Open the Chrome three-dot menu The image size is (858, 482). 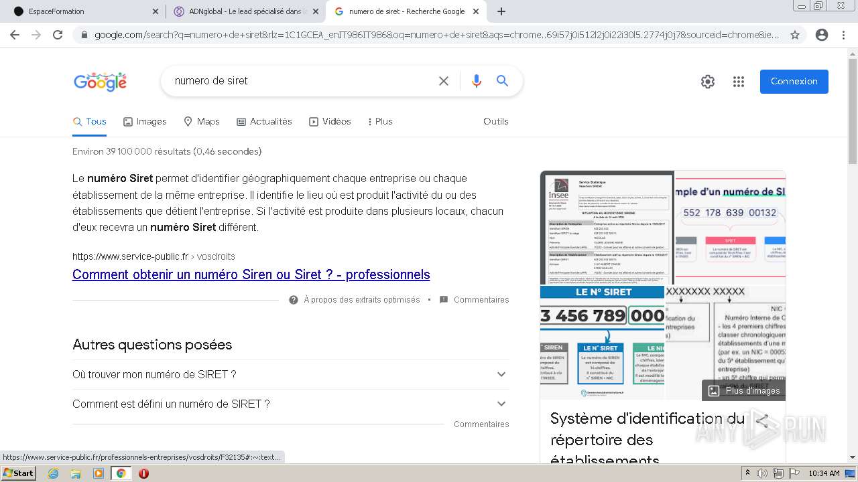(x=843, y=35)
